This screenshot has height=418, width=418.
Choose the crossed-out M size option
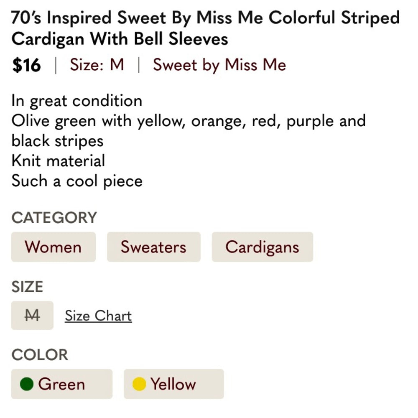(x=32, y=315)
